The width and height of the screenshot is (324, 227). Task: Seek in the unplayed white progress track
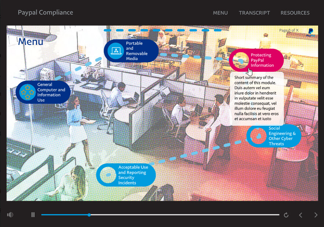click(x=185, y=215)
